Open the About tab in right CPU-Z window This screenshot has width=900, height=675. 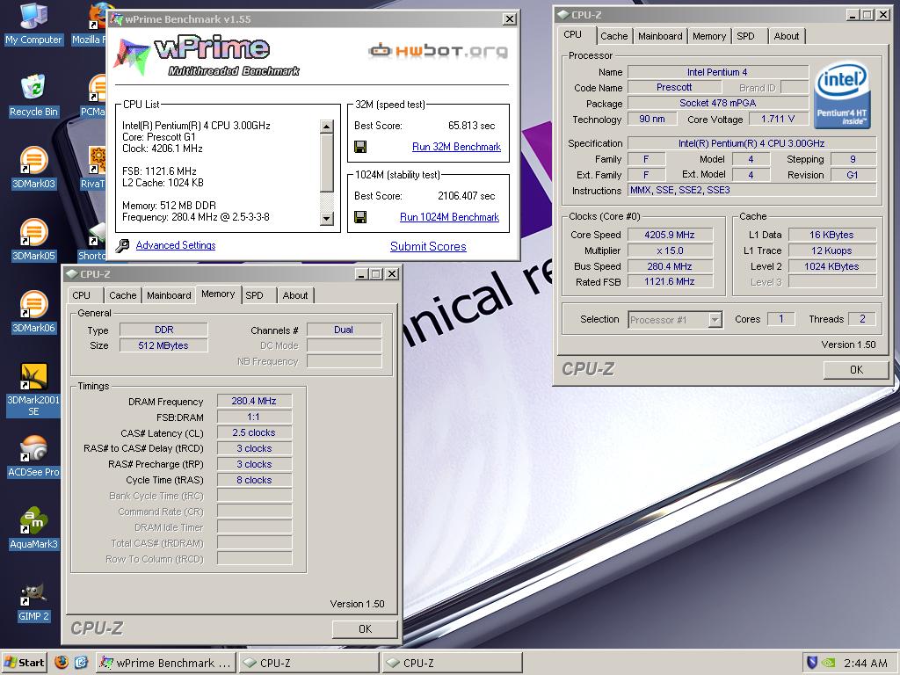pyautogui.click(x=786, y=36)
